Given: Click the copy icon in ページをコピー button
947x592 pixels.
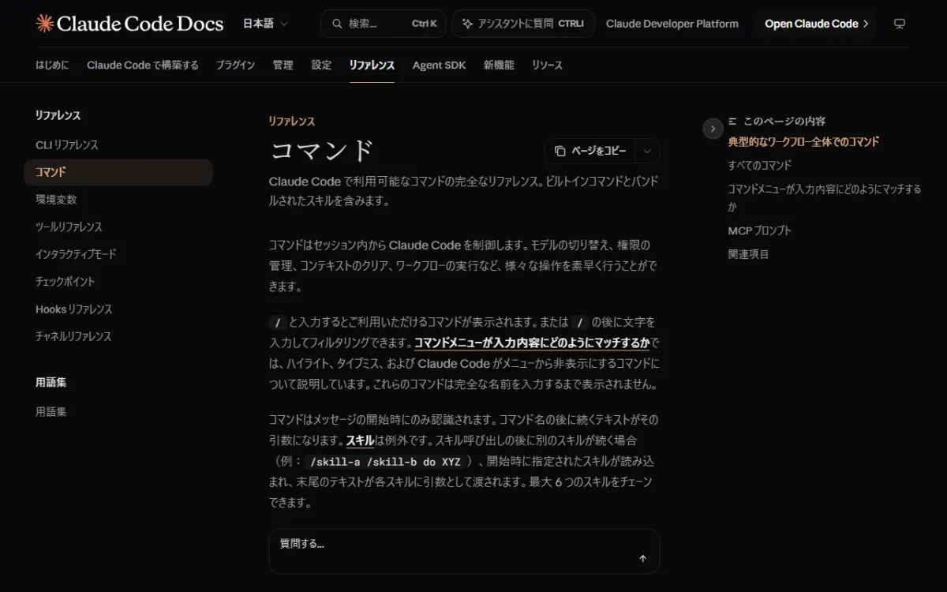Looking at the screenshot, I should [x=560, y=151].
